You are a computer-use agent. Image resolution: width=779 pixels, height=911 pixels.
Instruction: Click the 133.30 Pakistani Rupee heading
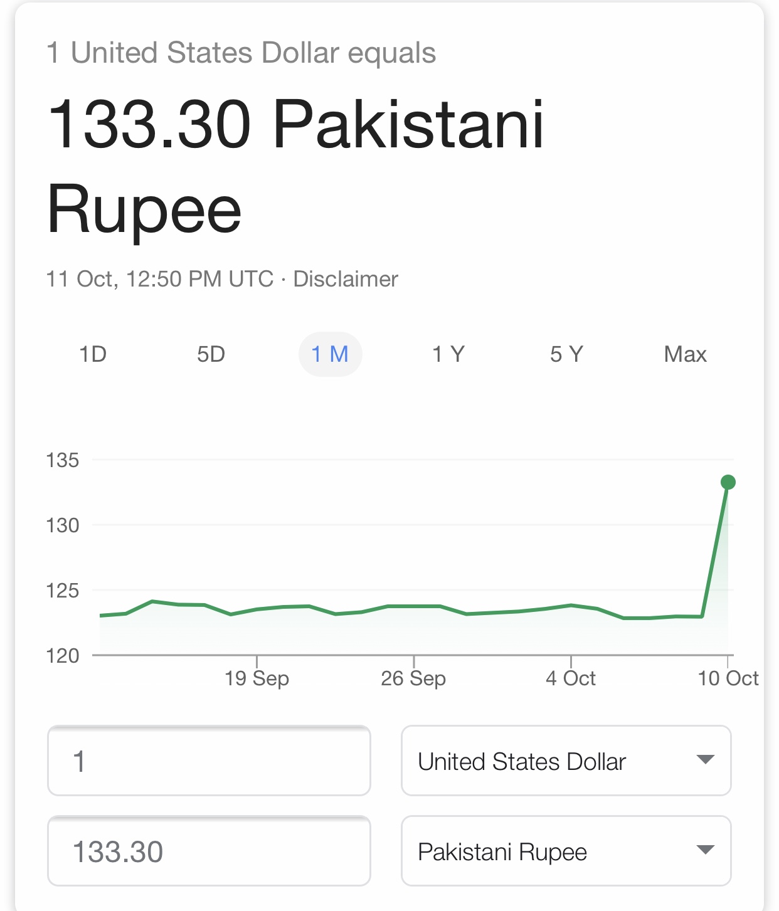click(x=295, y=167)
